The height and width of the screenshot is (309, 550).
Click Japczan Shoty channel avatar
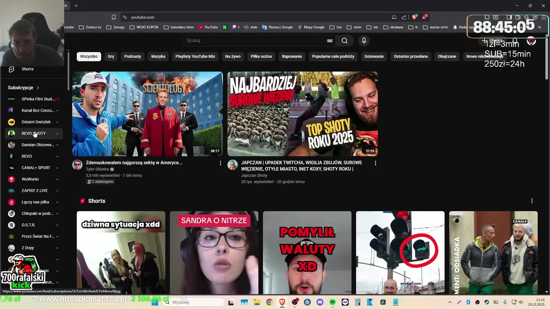(232, 165)
